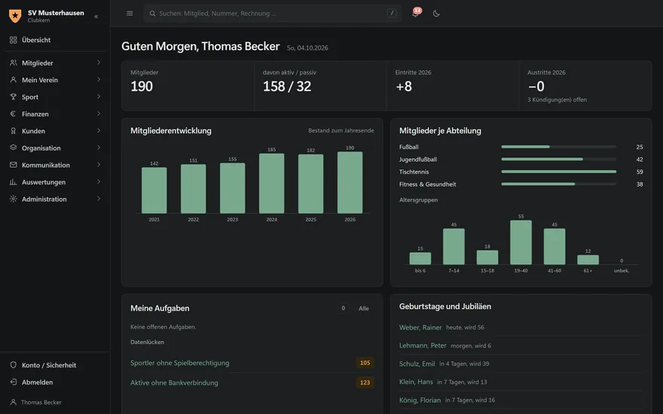Open the Sport menu item
This screenshot has width=663, height=414.
pyautogui.click(x=55, y=97)
